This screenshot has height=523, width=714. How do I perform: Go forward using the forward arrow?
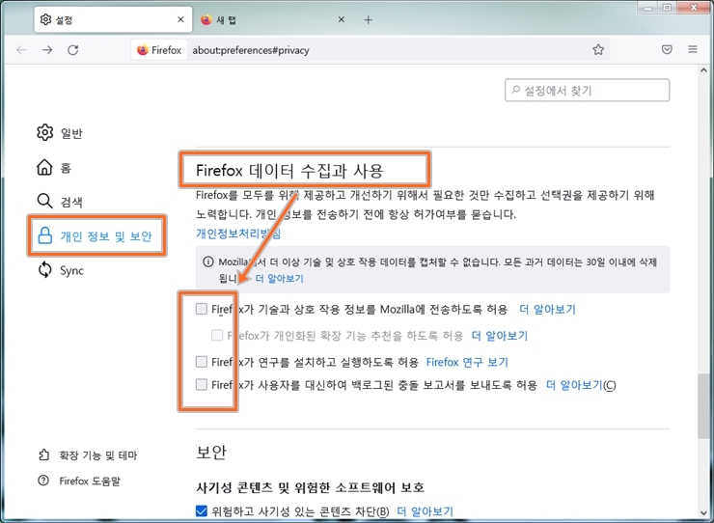tap(47, 49)
